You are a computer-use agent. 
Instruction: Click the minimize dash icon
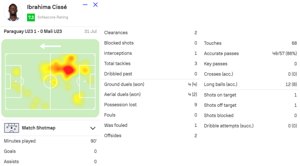click(x=85, y=5)
